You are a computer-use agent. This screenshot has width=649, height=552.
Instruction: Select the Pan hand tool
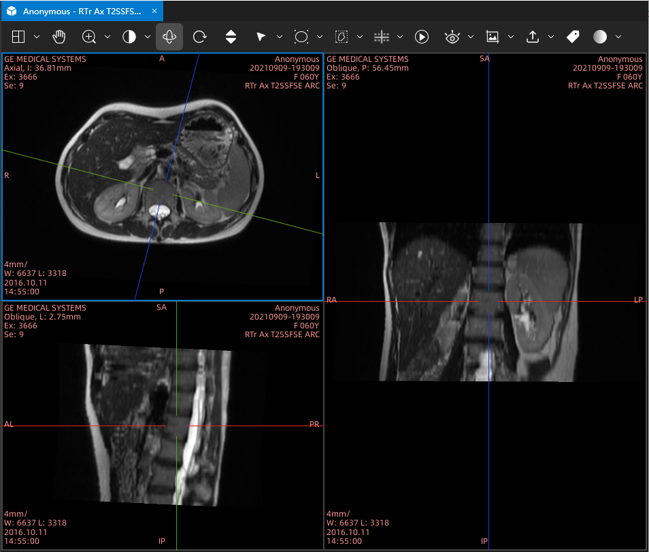pyautogui.click(x=59, y=37)
